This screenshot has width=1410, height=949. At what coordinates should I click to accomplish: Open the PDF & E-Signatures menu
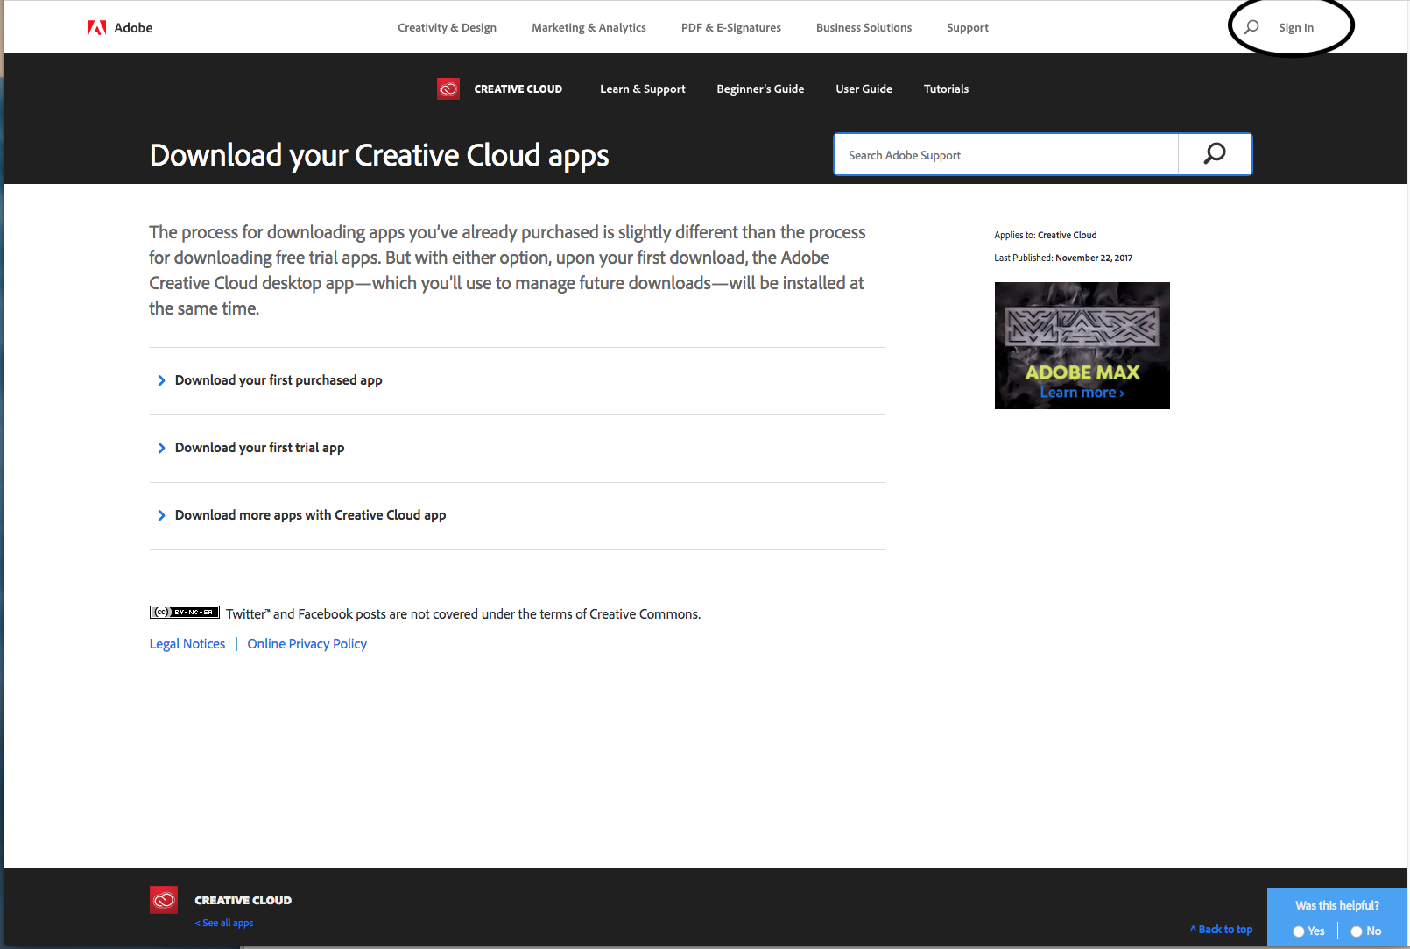click(731, 28)
